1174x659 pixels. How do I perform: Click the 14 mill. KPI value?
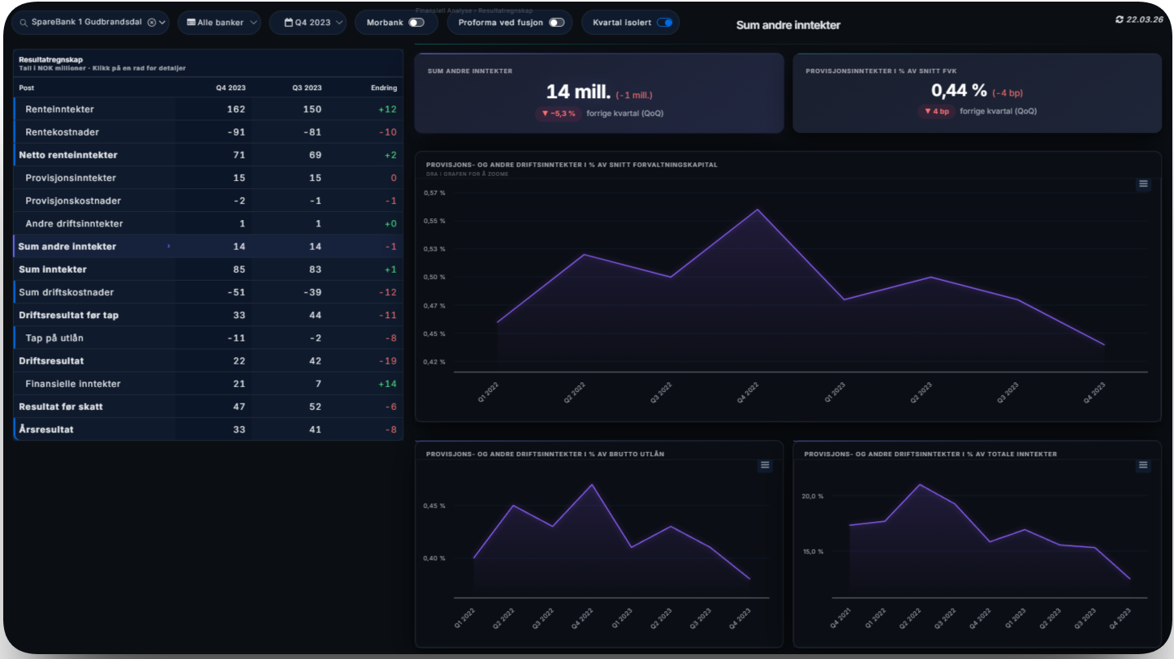pyautogui.click(x=577, y=92)
